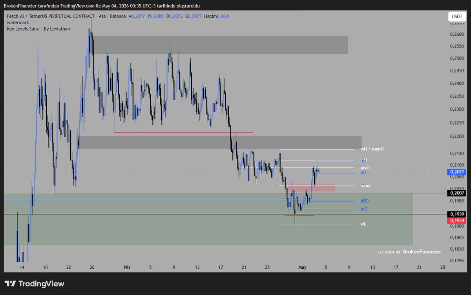Viewport: 471px width, 295px height.
Task: Click the red 0,1934 price tag
Action: click(x=456, y=221)
